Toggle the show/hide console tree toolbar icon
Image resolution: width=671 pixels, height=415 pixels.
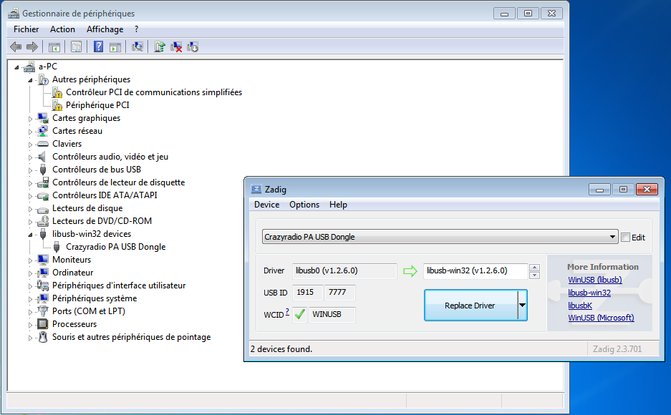click(x=54, y=47)
